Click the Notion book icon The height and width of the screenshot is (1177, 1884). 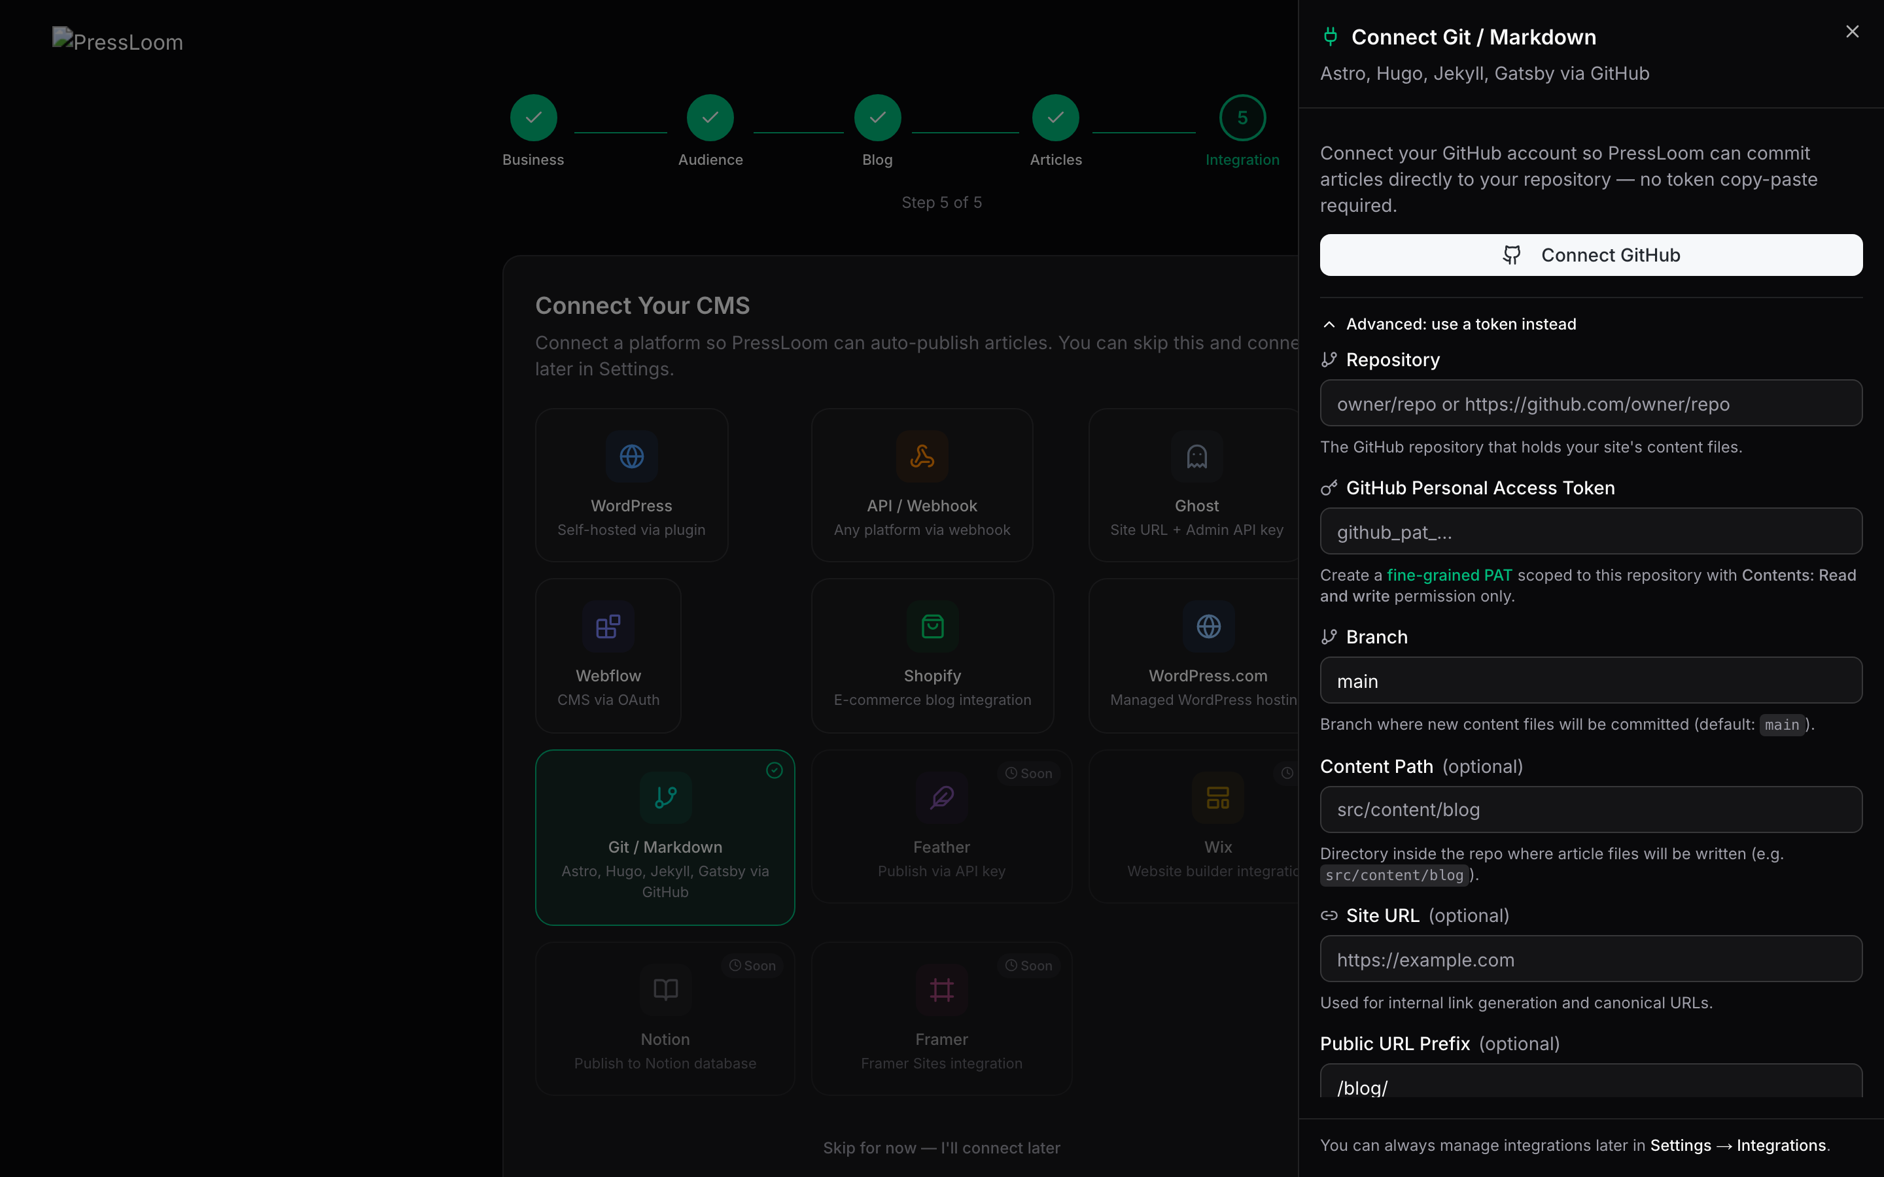coord(666,989)
